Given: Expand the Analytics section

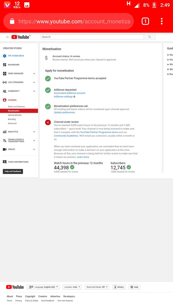Looking at the screenshot, I should click(x=34, y=132).
